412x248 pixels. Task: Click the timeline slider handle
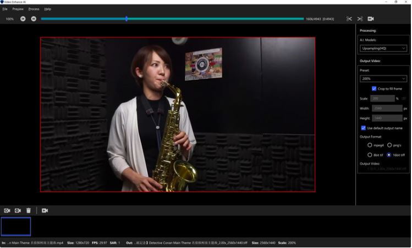[127, 19]
